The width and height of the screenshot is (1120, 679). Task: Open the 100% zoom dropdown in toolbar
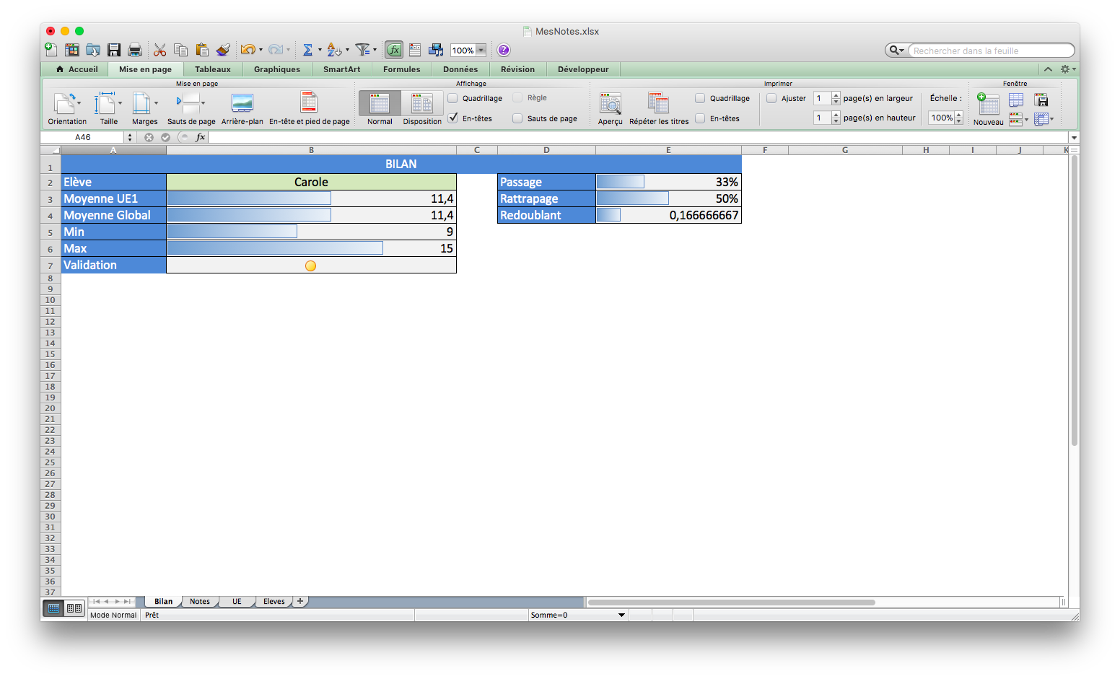click(481, 51)
